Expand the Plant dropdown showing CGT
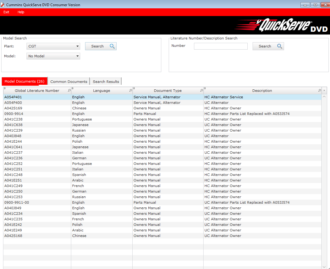The image size is (330, 269). [x=77, y=47]
